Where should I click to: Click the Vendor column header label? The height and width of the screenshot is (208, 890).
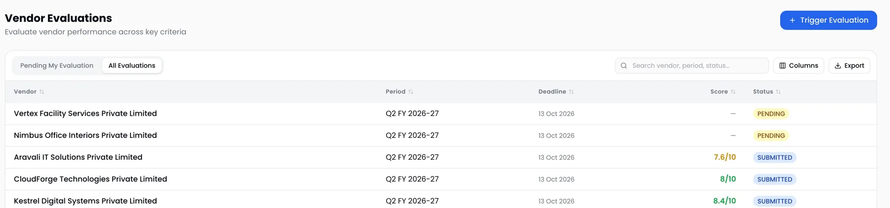point(25,92)
